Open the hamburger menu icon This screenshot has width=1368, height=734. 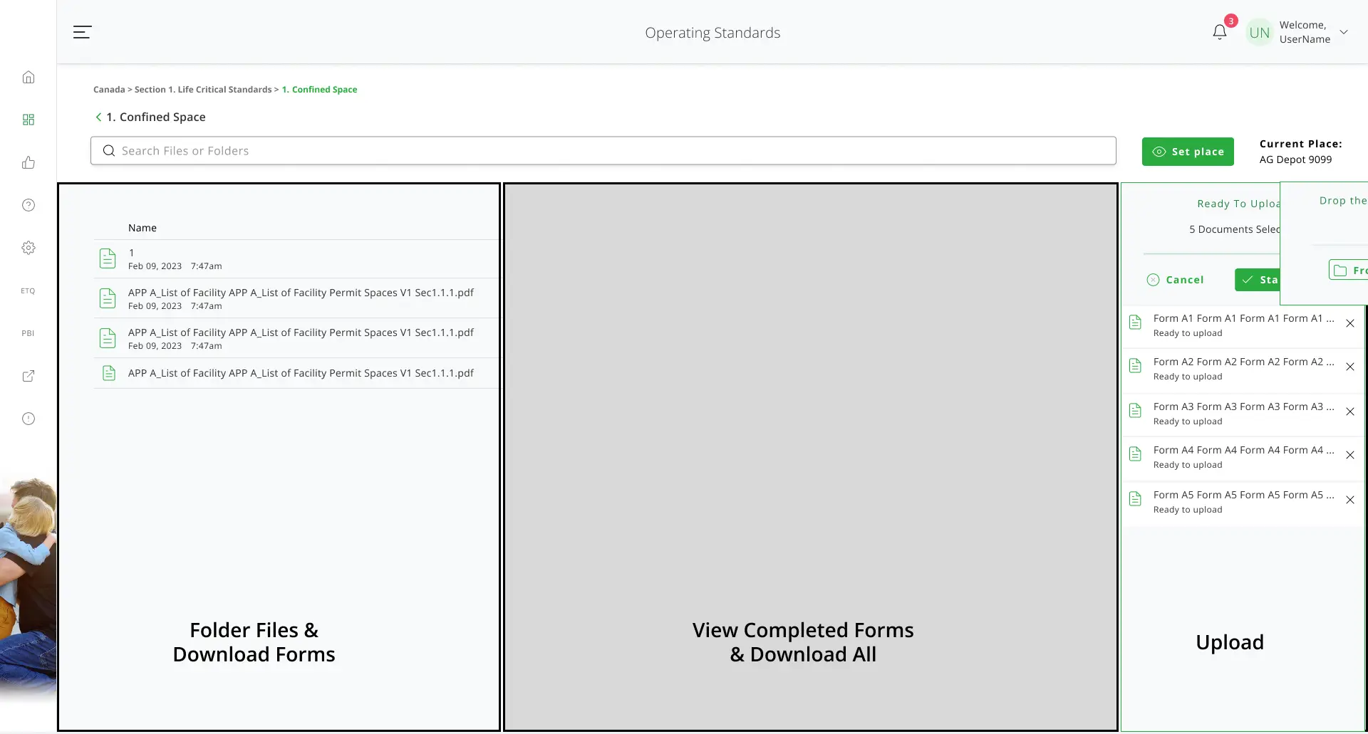click(x=82, y=32)
